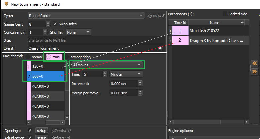Screen dimensions: 260x139
Task: Open the All moves dropdown
Action: [107, 65]
